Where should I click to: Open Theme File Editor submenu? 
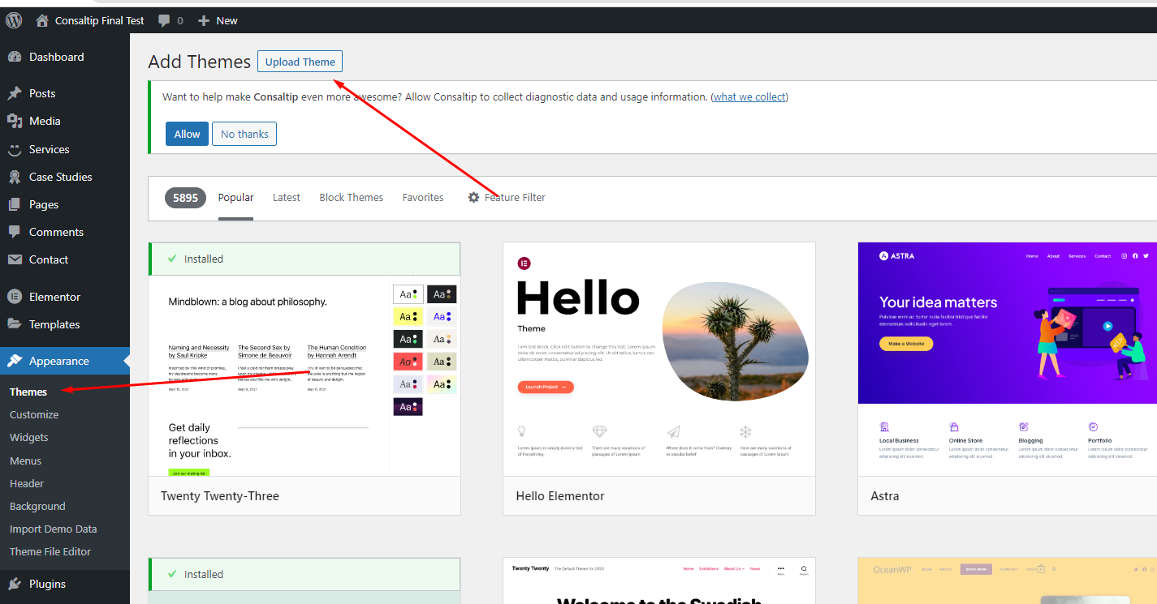tap(50, 551)
